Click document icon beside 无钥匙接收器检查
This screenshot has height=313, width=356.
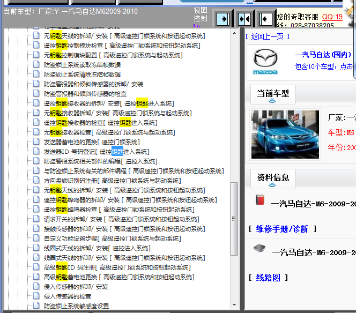36,132
